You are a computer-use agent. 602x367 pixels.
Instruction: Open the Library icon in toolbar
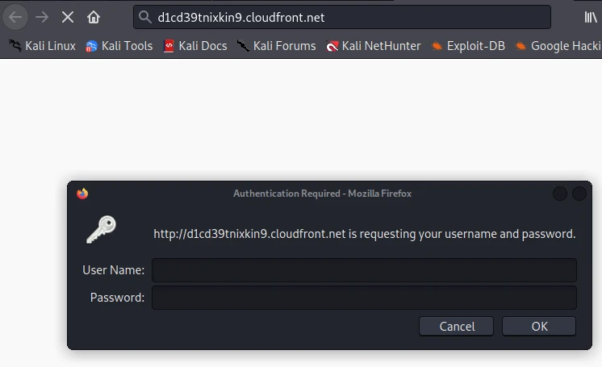tap(591, 17)
